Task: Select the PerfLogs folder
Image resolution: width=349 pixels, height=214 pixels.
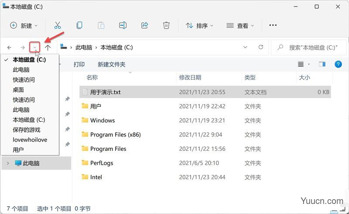Action: (x=205, y=163)
